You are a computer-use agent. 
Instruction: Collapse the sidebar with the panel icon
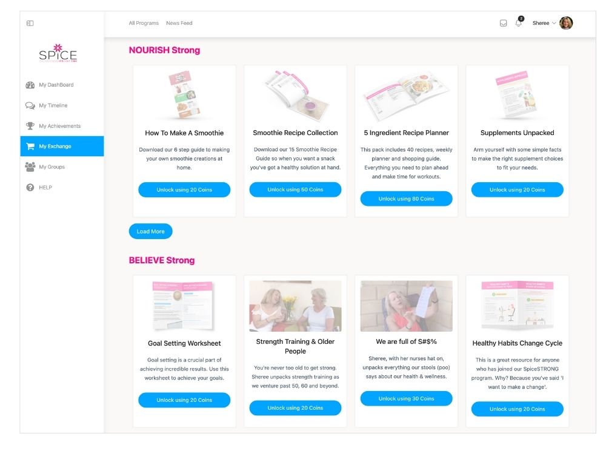click(30, 23)
